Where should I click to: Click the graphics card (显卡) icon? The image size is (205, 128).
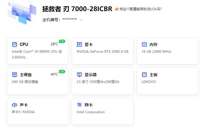point(79,44)
